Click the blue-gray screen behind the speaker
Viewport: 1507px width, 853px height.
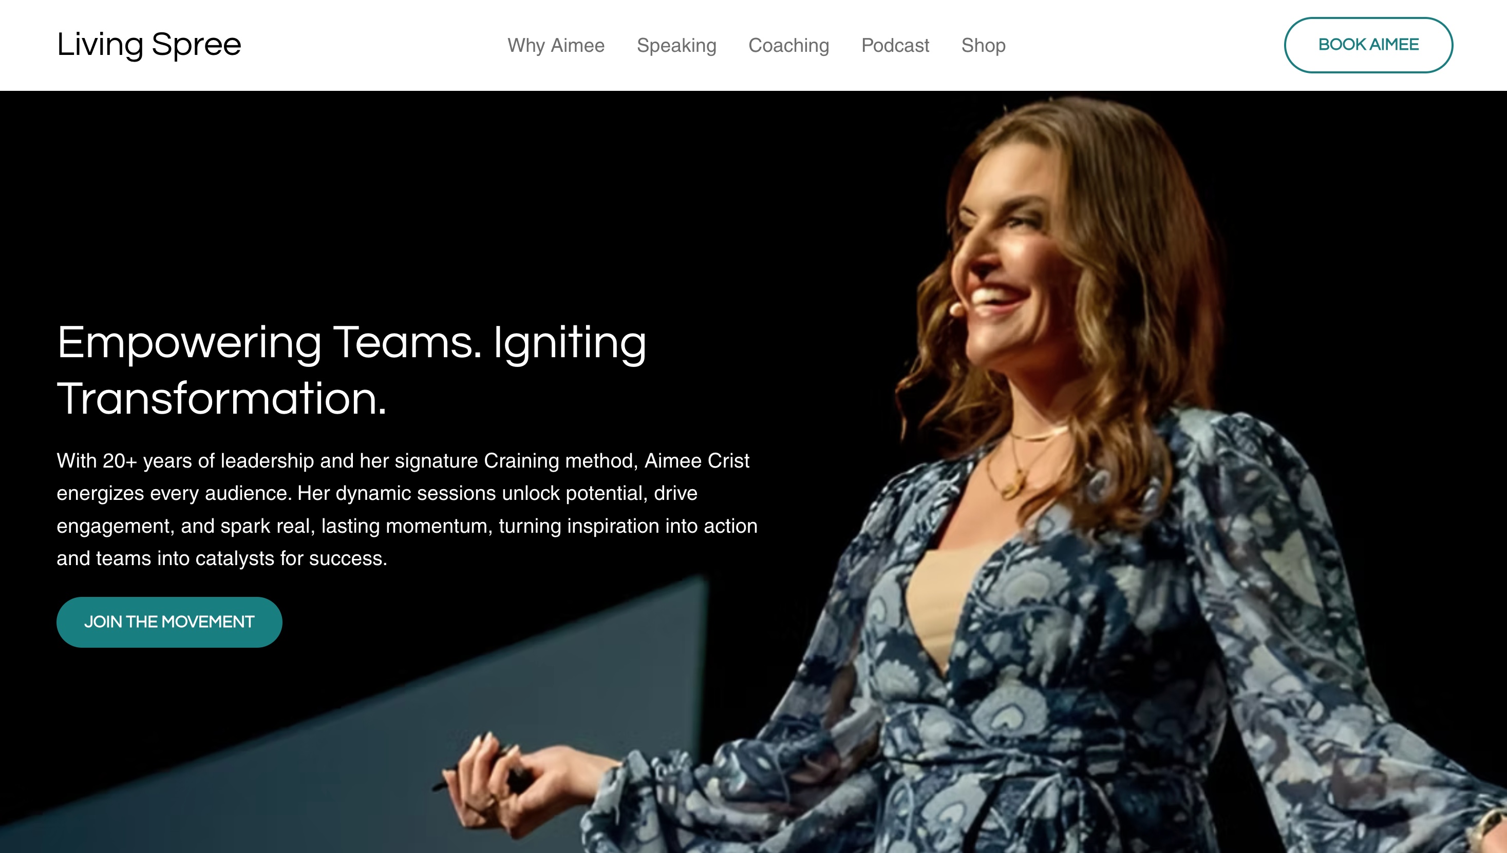point(586,674)
